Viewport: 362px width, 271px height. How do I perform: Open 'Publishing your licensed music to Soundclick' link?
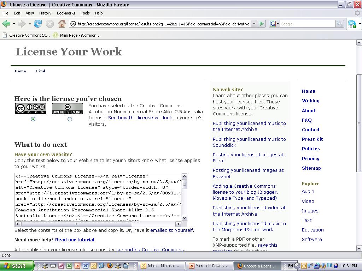pyautogui.click(x=249, y=142)
